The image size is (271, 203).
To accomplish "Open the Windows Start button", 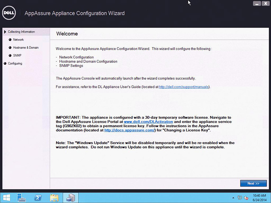I will pyautogui.click(x=6, y=198).
